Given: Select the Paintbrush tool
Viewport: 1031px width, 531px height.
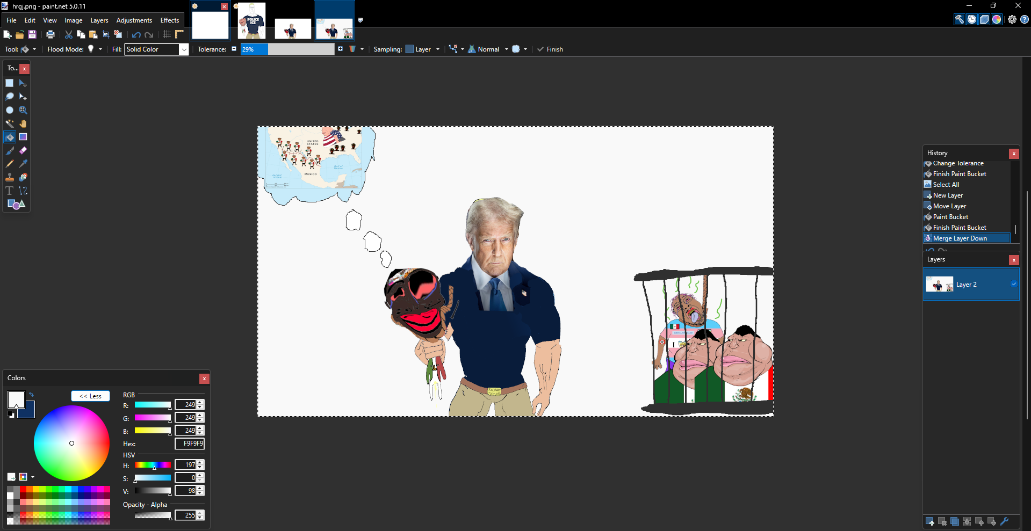Looking at the screenshot, I should [10, 150].
